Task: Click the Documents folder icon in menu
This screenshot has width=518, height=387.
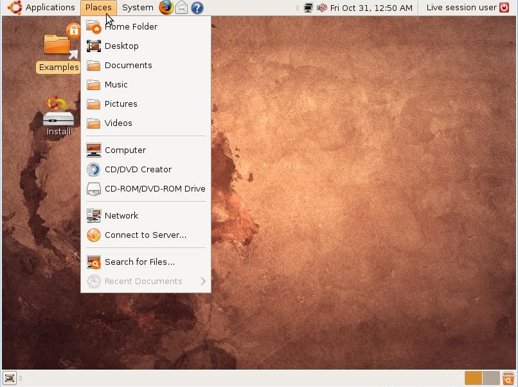Action: 93,66
